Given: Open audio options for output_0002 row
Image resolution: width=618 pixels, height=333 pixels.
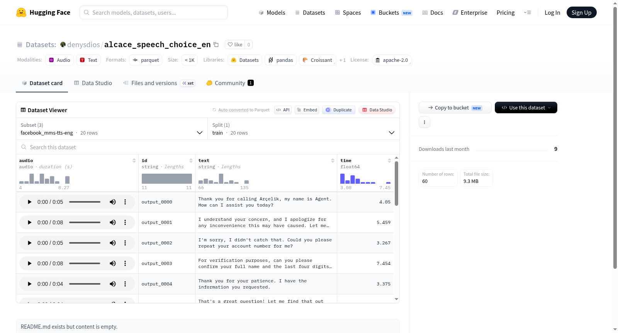Looking at the screenshot, I should pos(125,243).
